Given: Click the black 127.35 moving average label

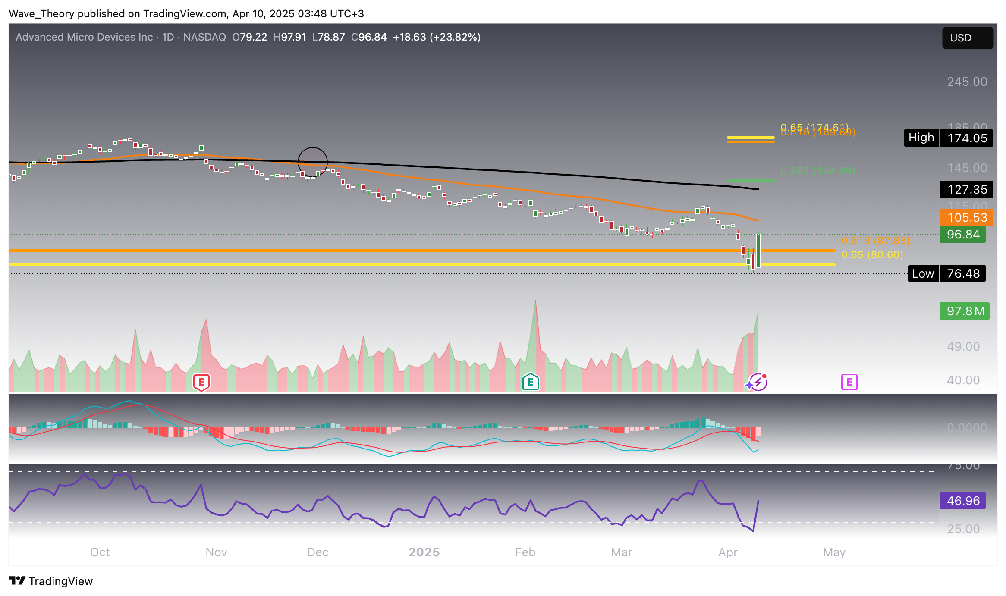Looking at the screenshot, I should click(967, 189).
